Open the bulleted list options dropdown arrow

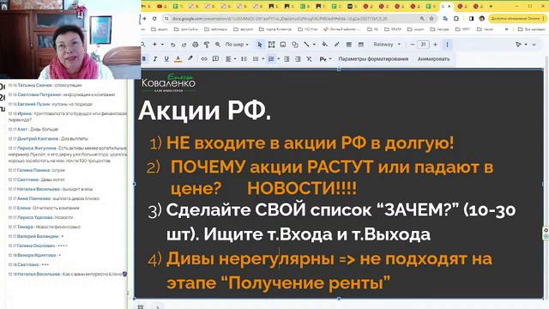click(263, 59)
